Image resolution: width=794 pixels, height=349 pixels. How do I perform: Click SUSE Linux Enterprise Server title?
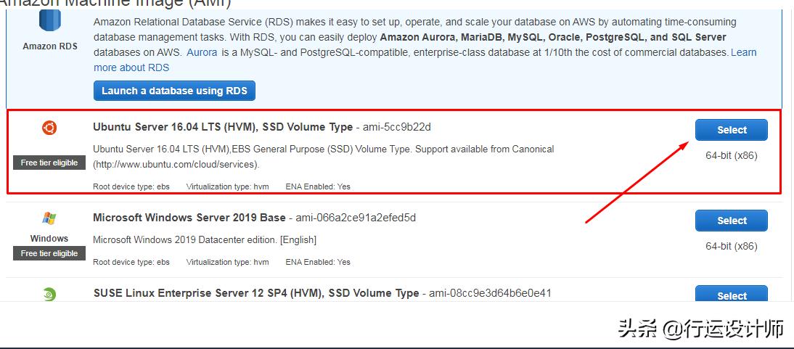click(256, 293)
